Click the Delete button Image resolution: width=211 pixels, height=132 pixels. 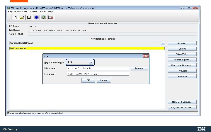click(182, 49)
